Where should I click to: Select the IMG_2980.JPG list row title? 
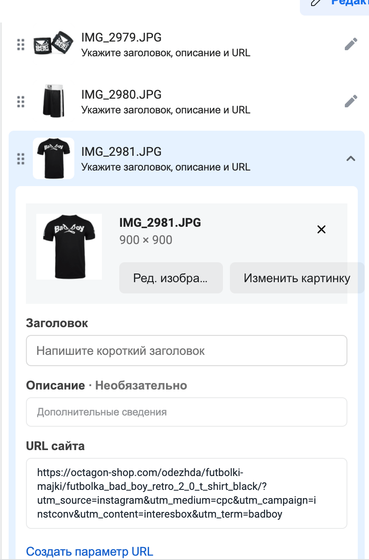[121, 95]
